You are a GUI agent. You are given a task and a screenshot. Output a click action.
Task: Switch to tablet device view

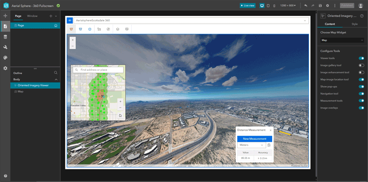268,5
